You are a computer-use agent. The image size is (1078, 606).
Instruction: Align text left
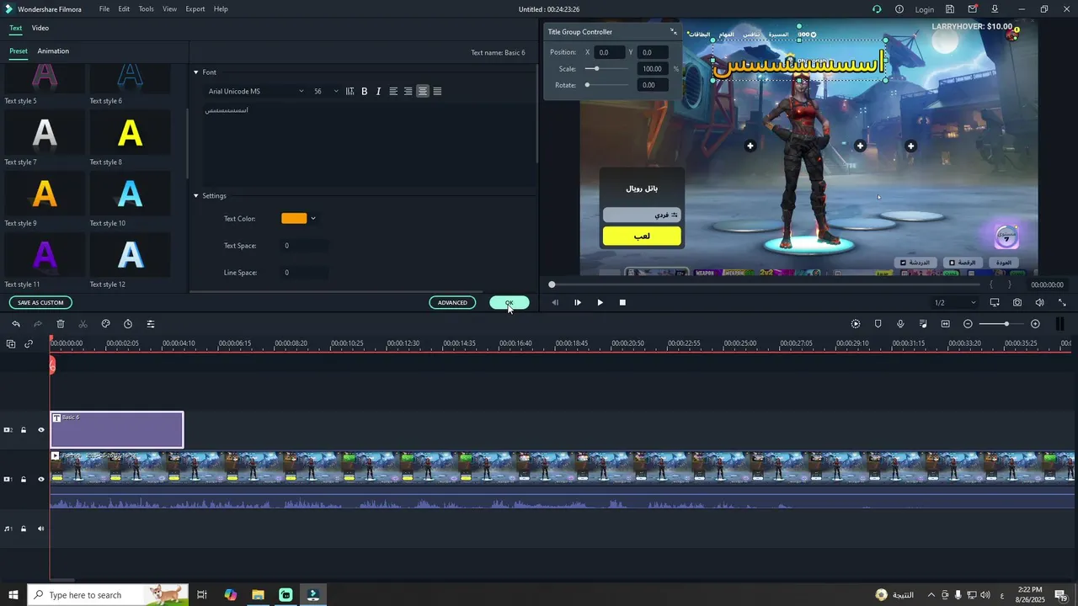coord(393,91)
